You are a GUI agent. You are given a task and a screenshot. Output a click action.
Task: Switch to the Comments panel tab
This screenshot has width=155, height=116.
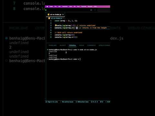click(x=91, y=45)
